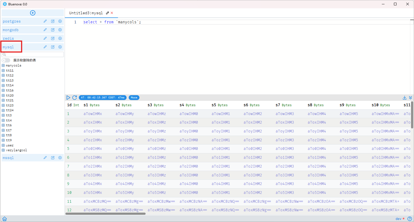This screenshot has width=414, height=222.
Task: Click the s10 Bytes column header
Action: [x=381, y=105]
